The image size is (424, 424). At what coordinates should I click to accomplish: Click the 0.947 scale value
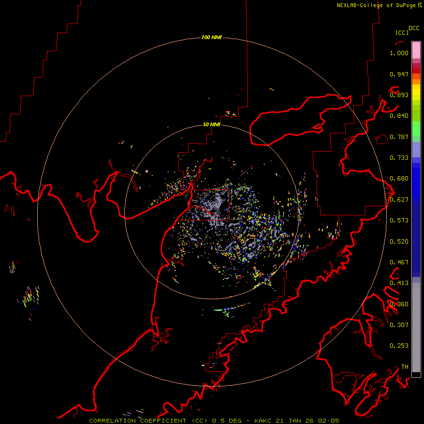pos(399,74)
